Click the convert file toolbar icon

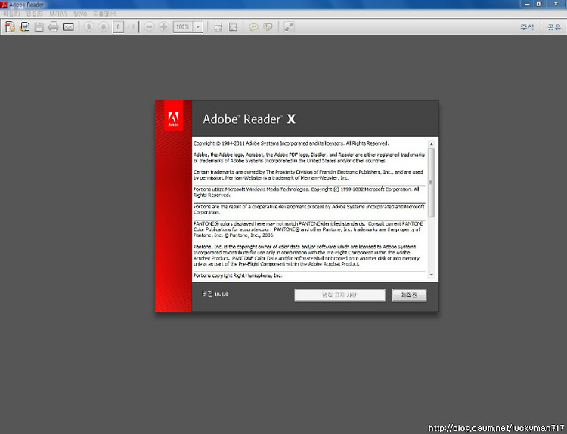tap(25, 27)
